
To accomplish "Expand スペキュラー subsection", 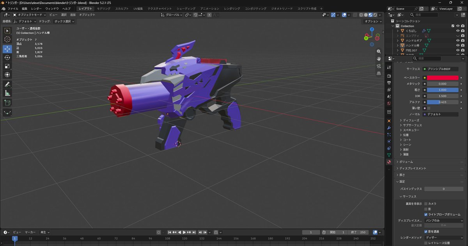I will (x=411, y=130).
